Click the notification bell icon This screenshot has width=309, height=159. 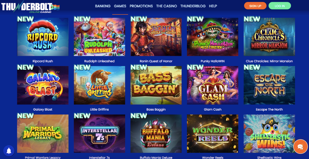point(9,150)
